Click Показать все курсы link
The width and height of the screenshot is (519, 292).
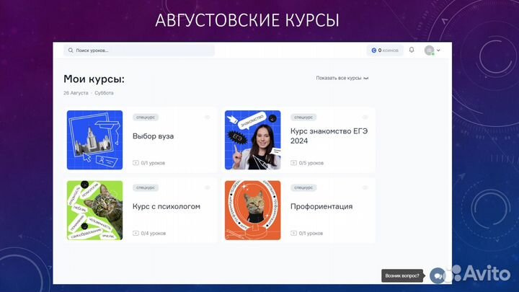[x=342, y=78]
